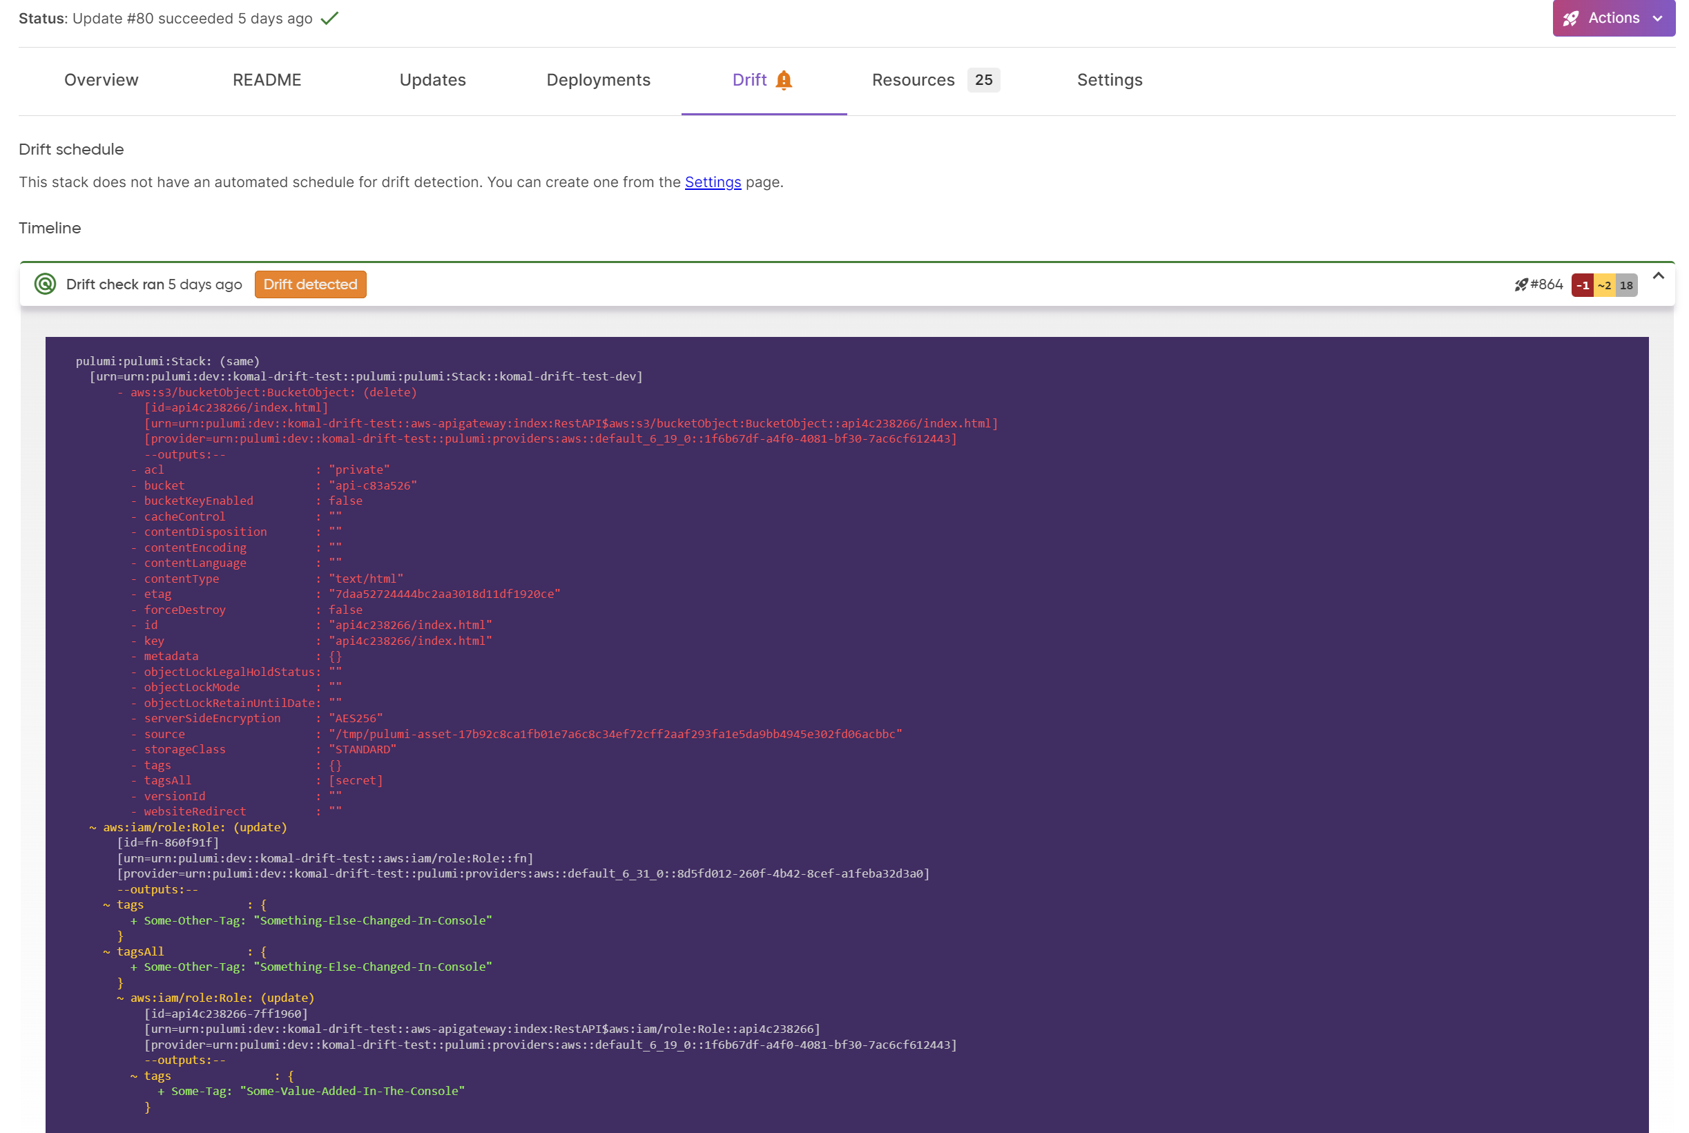Open the README tab
1689x1133 pixels.
[x=267, y=80]
